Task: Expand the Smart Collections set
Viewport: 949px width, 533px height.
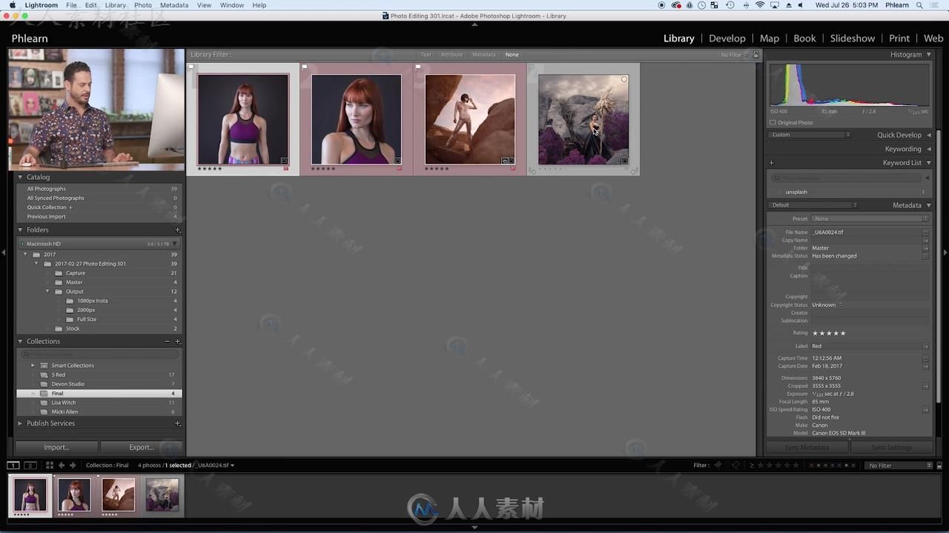Action: pyautogui.click(x=33, y=366)
